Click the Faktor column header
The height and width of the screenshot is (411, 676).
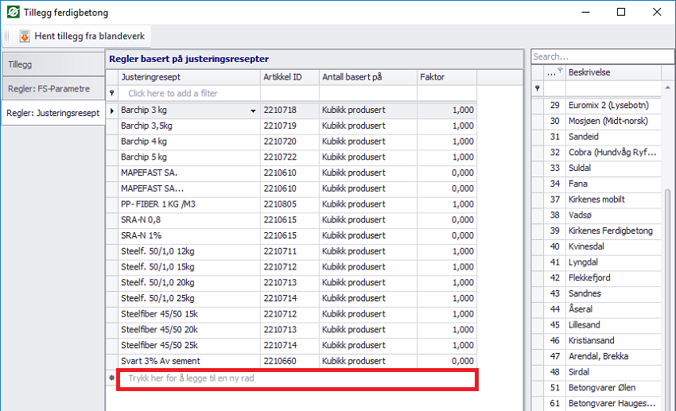[x=447, y=77]
